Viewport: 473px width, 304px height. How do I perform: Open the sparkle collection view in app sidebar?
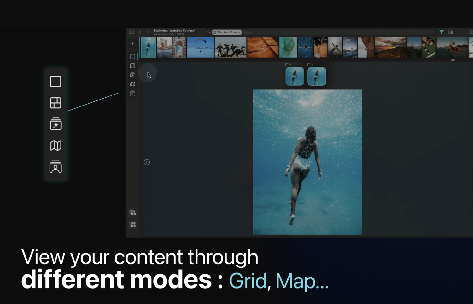pyautogui.click(x=132, y=75)
